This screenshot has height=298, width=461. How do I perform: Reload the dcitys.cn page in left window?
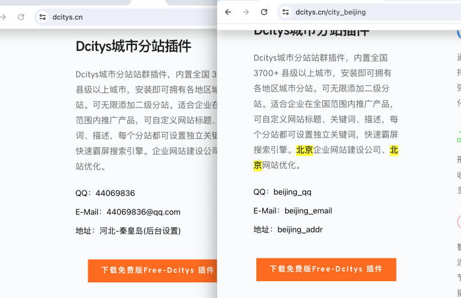click(21, 17)
